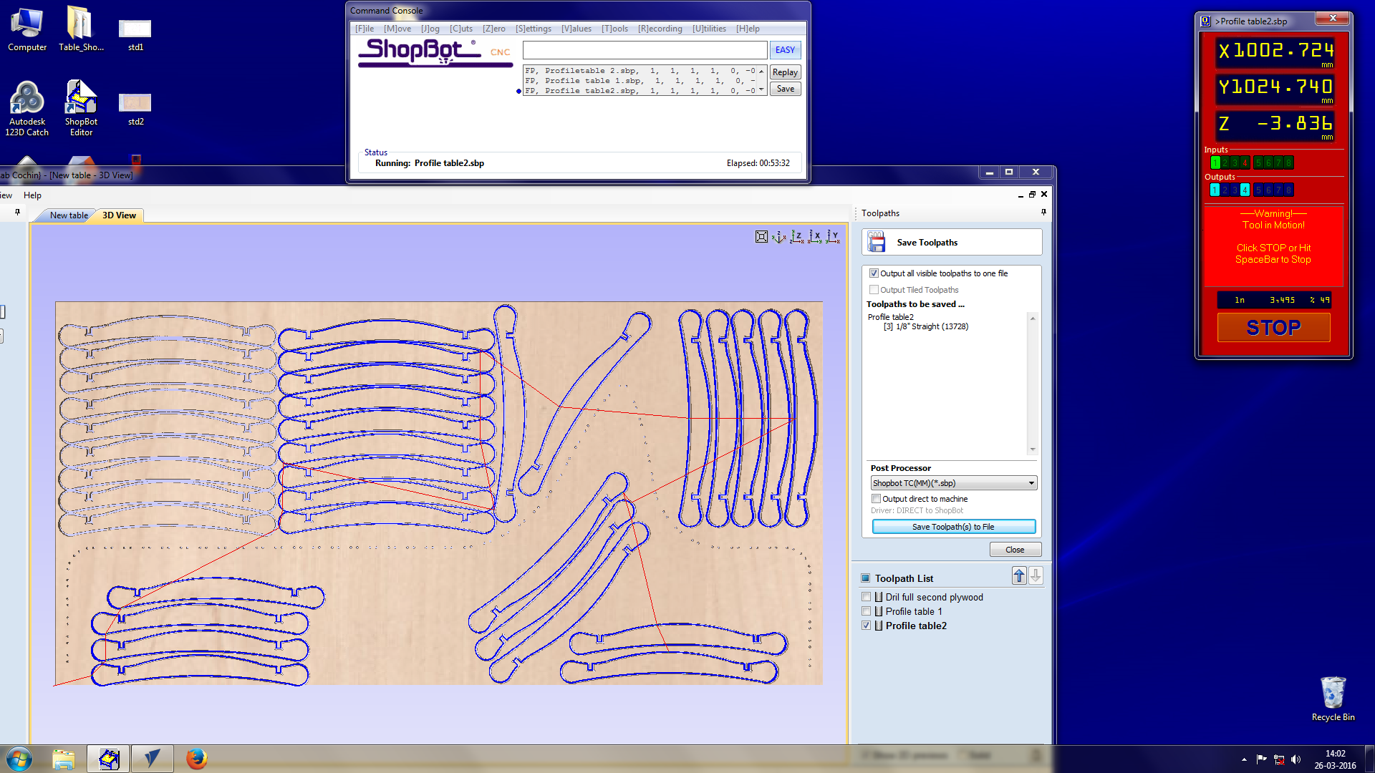Screen dimensions: 1375x773
Task: Show hidden system tray icons
Action: click(x=1244, y=759)
